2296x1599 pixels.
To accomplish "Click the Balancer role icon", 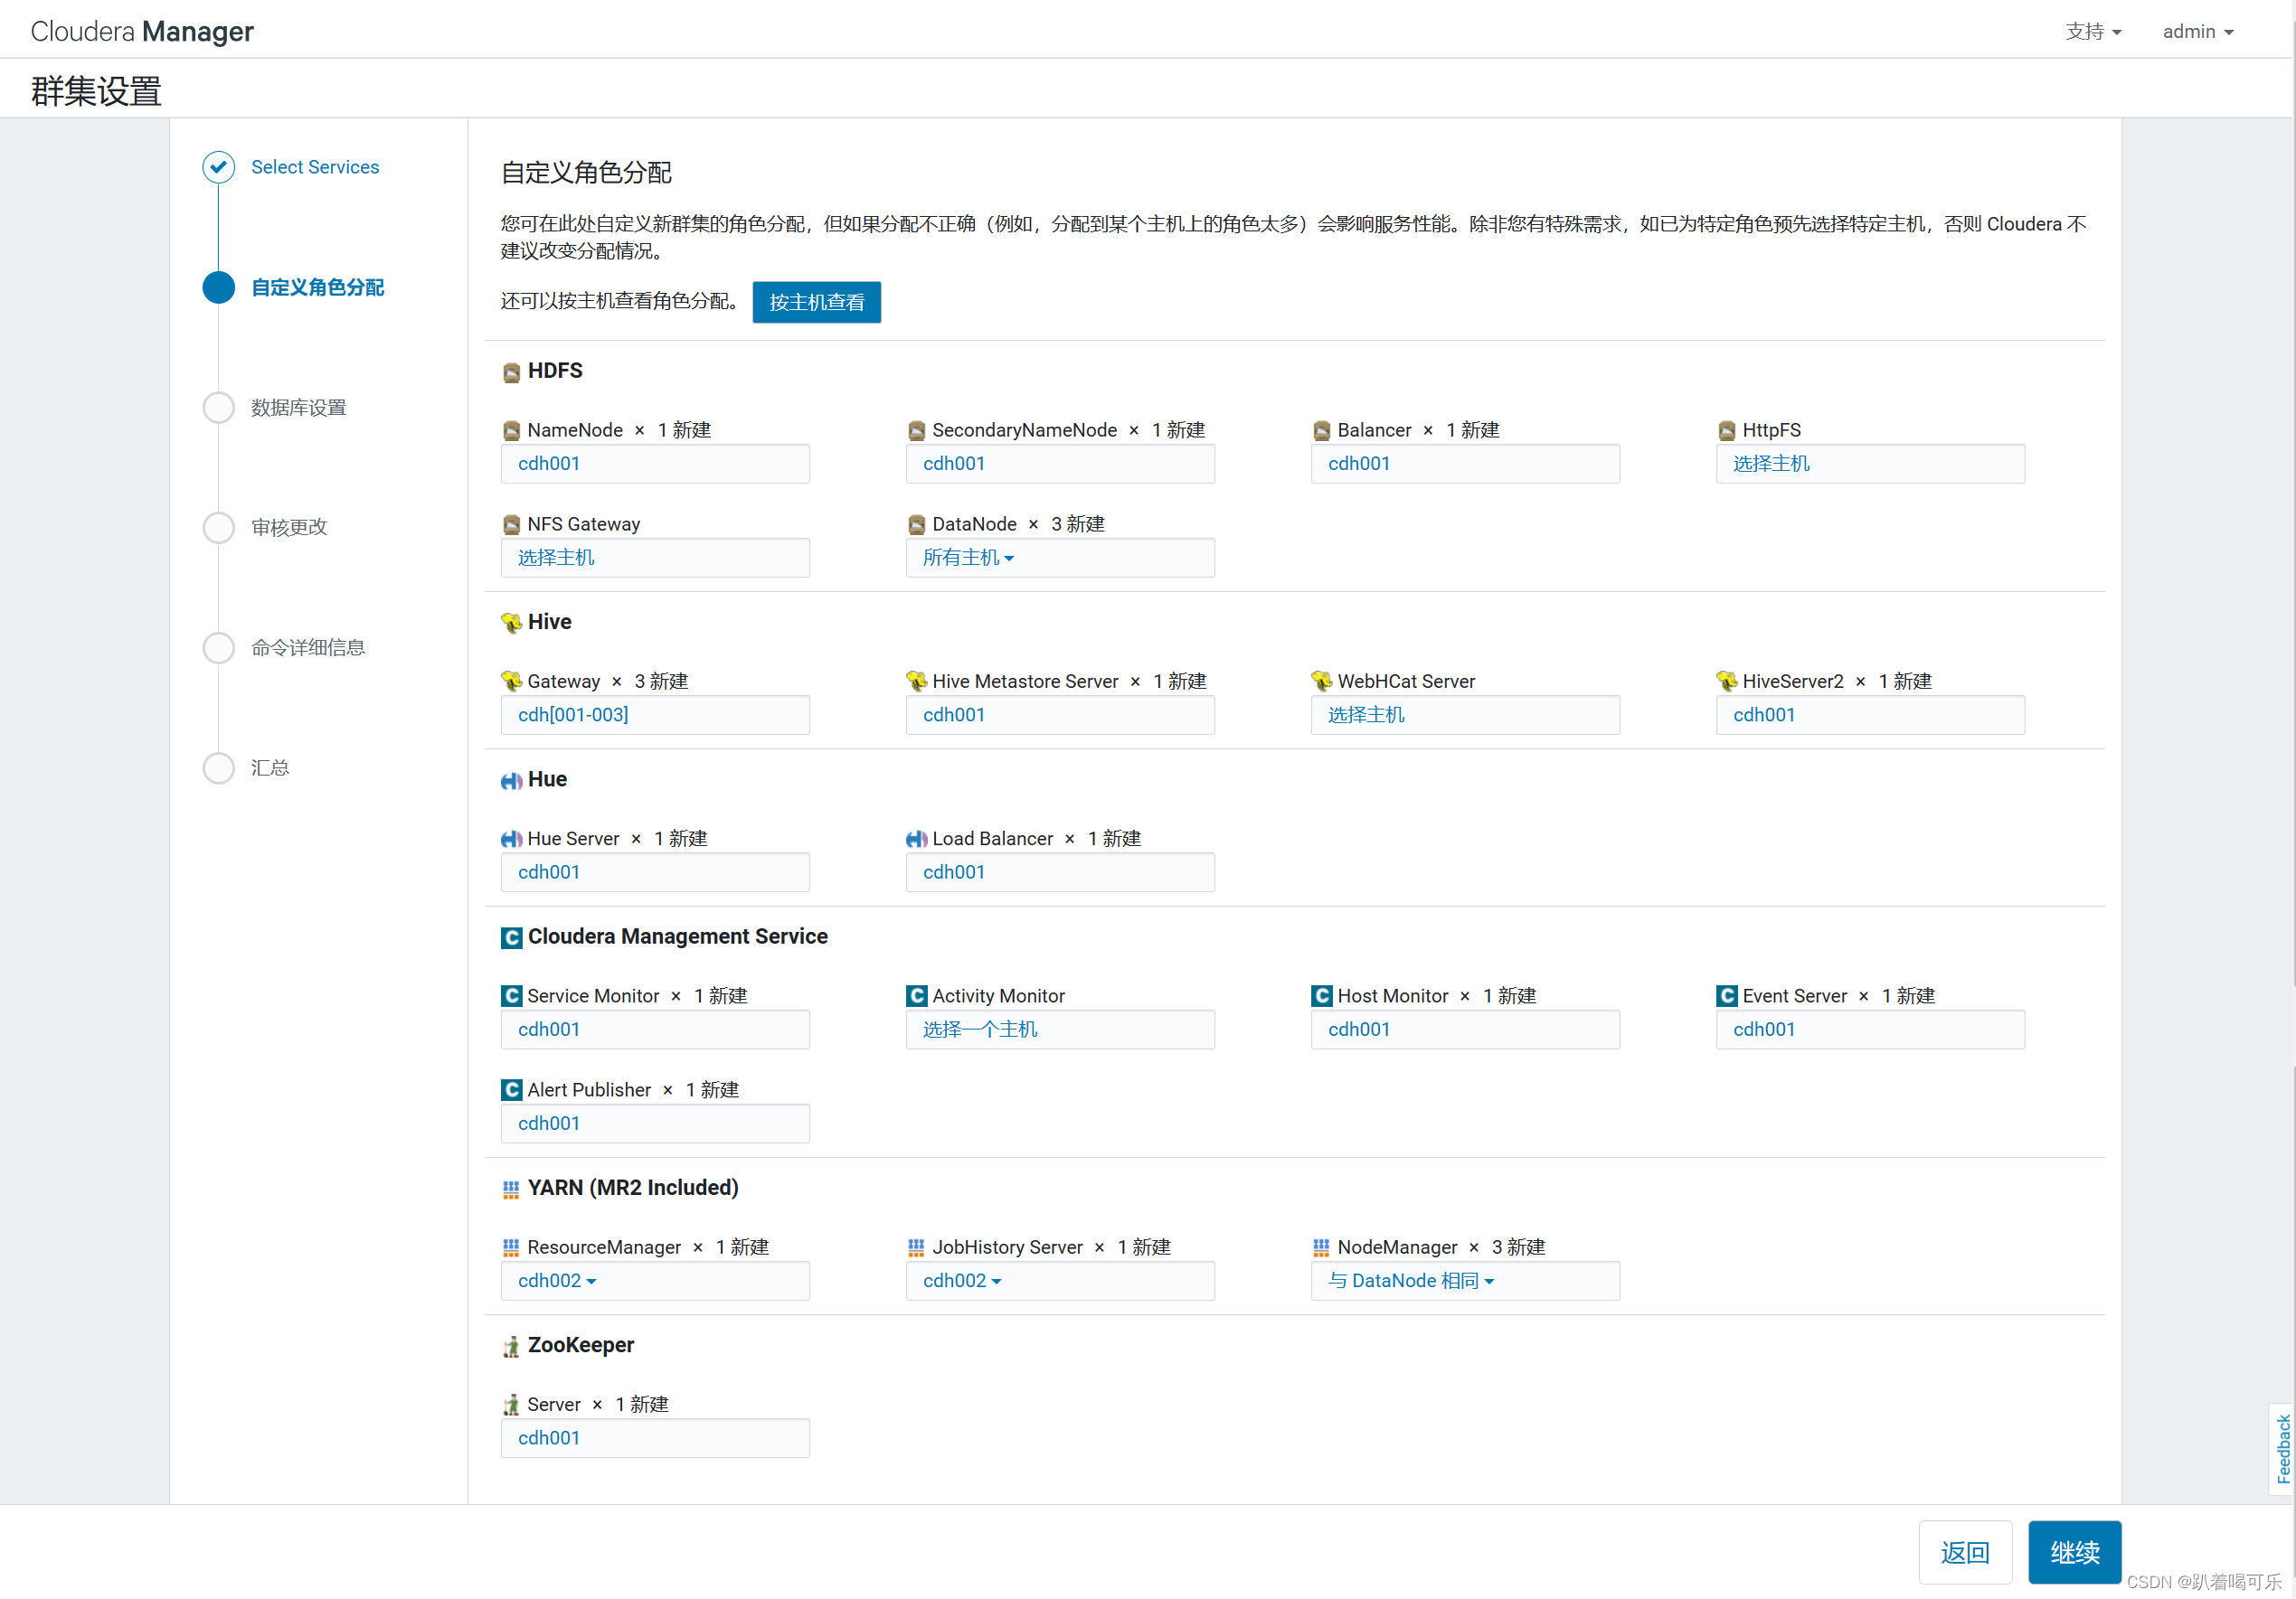I will [x=1321, y=431].
